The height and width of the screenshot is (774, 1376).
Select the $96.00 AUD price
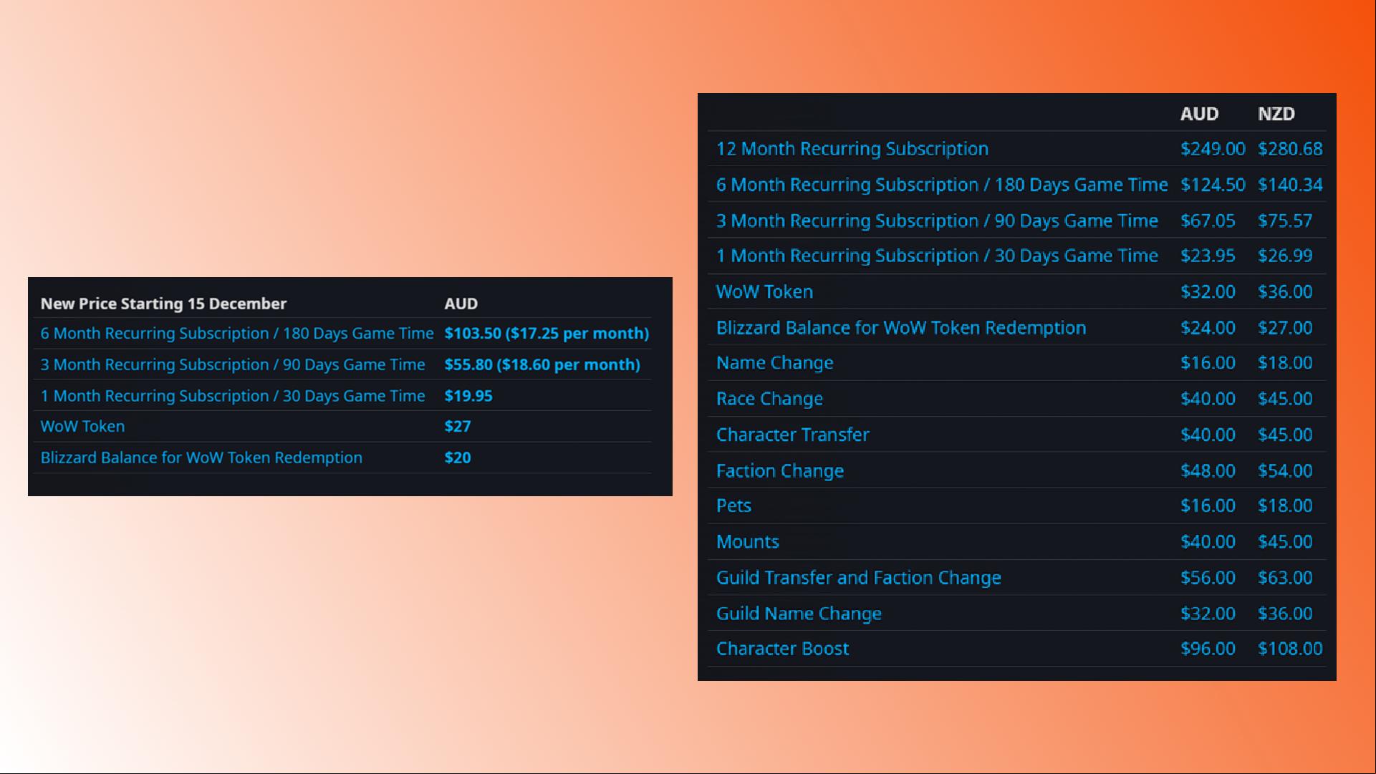pos(1208,649)
